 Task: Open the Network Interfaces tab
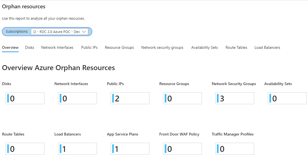point(57,47)
